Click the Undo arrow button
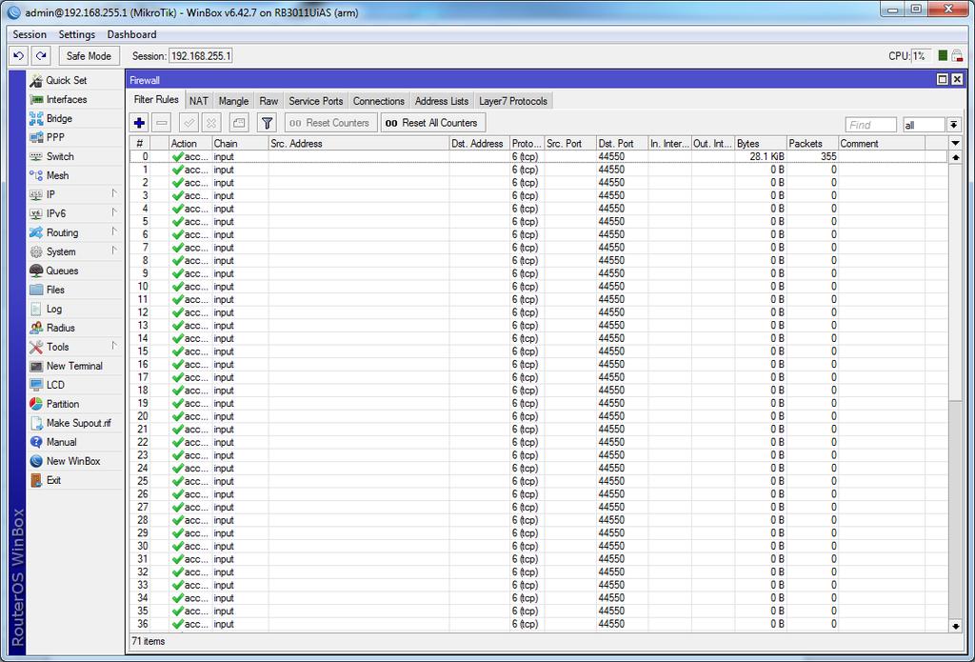The height and width of the screenshot is (662, 975). tap(19, 56)
